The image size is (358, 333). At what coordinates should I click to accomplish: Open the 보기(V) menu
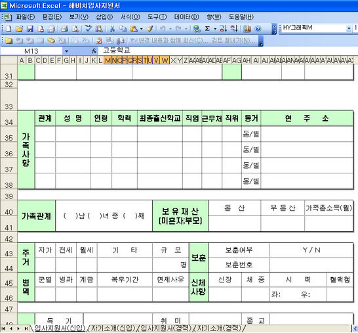79,17
